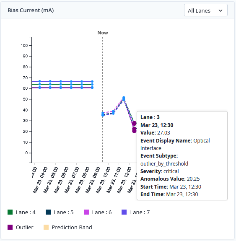Click the Prediction Band legend label
This screenshot has height=241, width=236.
pyautogui.click(x=72, y=227)
